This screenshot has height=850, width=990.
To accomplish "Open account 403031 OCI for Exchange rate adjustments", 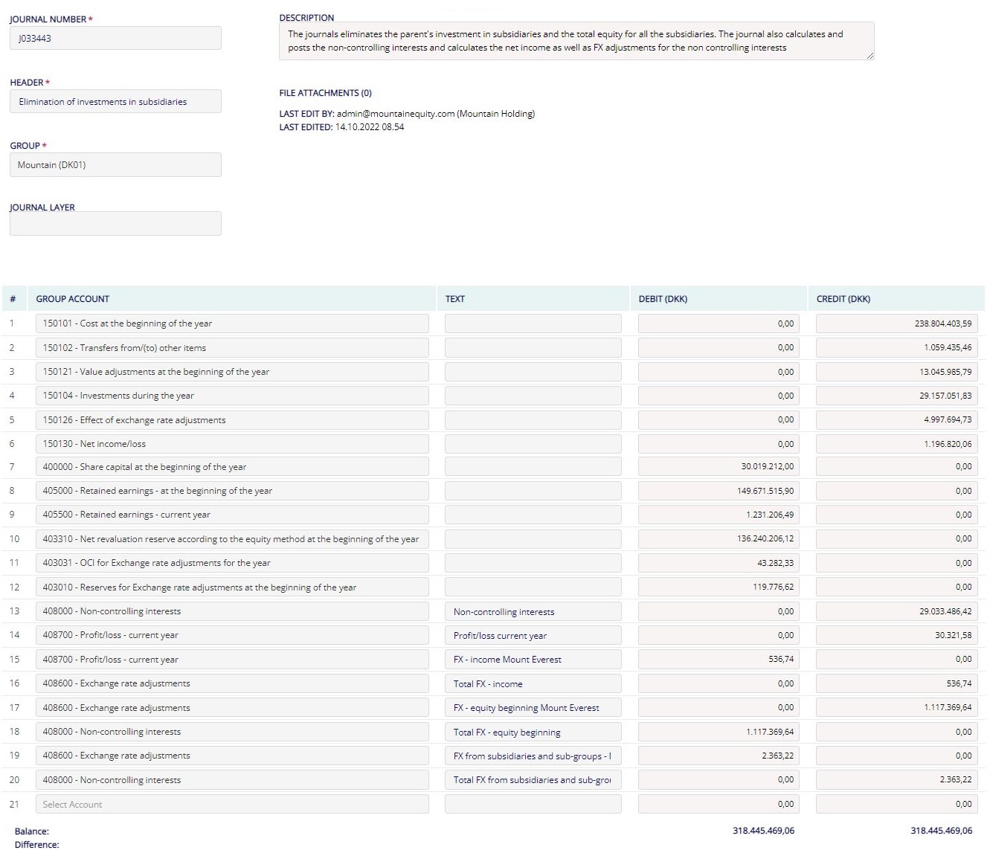I will click(x=232, y=563).
